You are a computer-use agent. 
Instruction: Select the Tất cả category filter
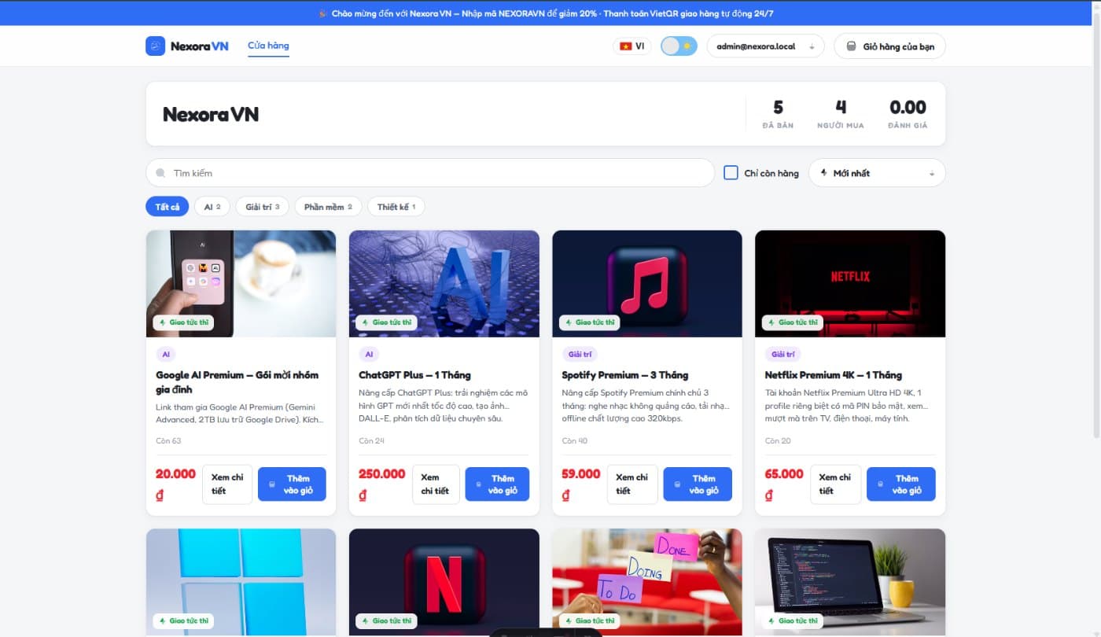click(167, 207)
